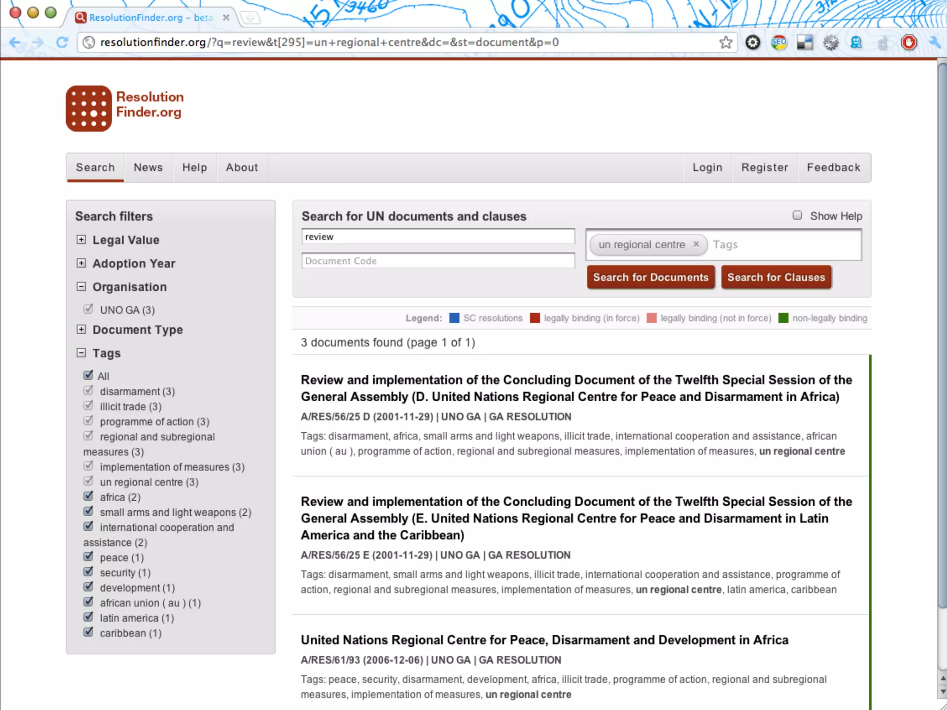
Task: Collapse the Organisation filter section
Action: coord(81,287)
